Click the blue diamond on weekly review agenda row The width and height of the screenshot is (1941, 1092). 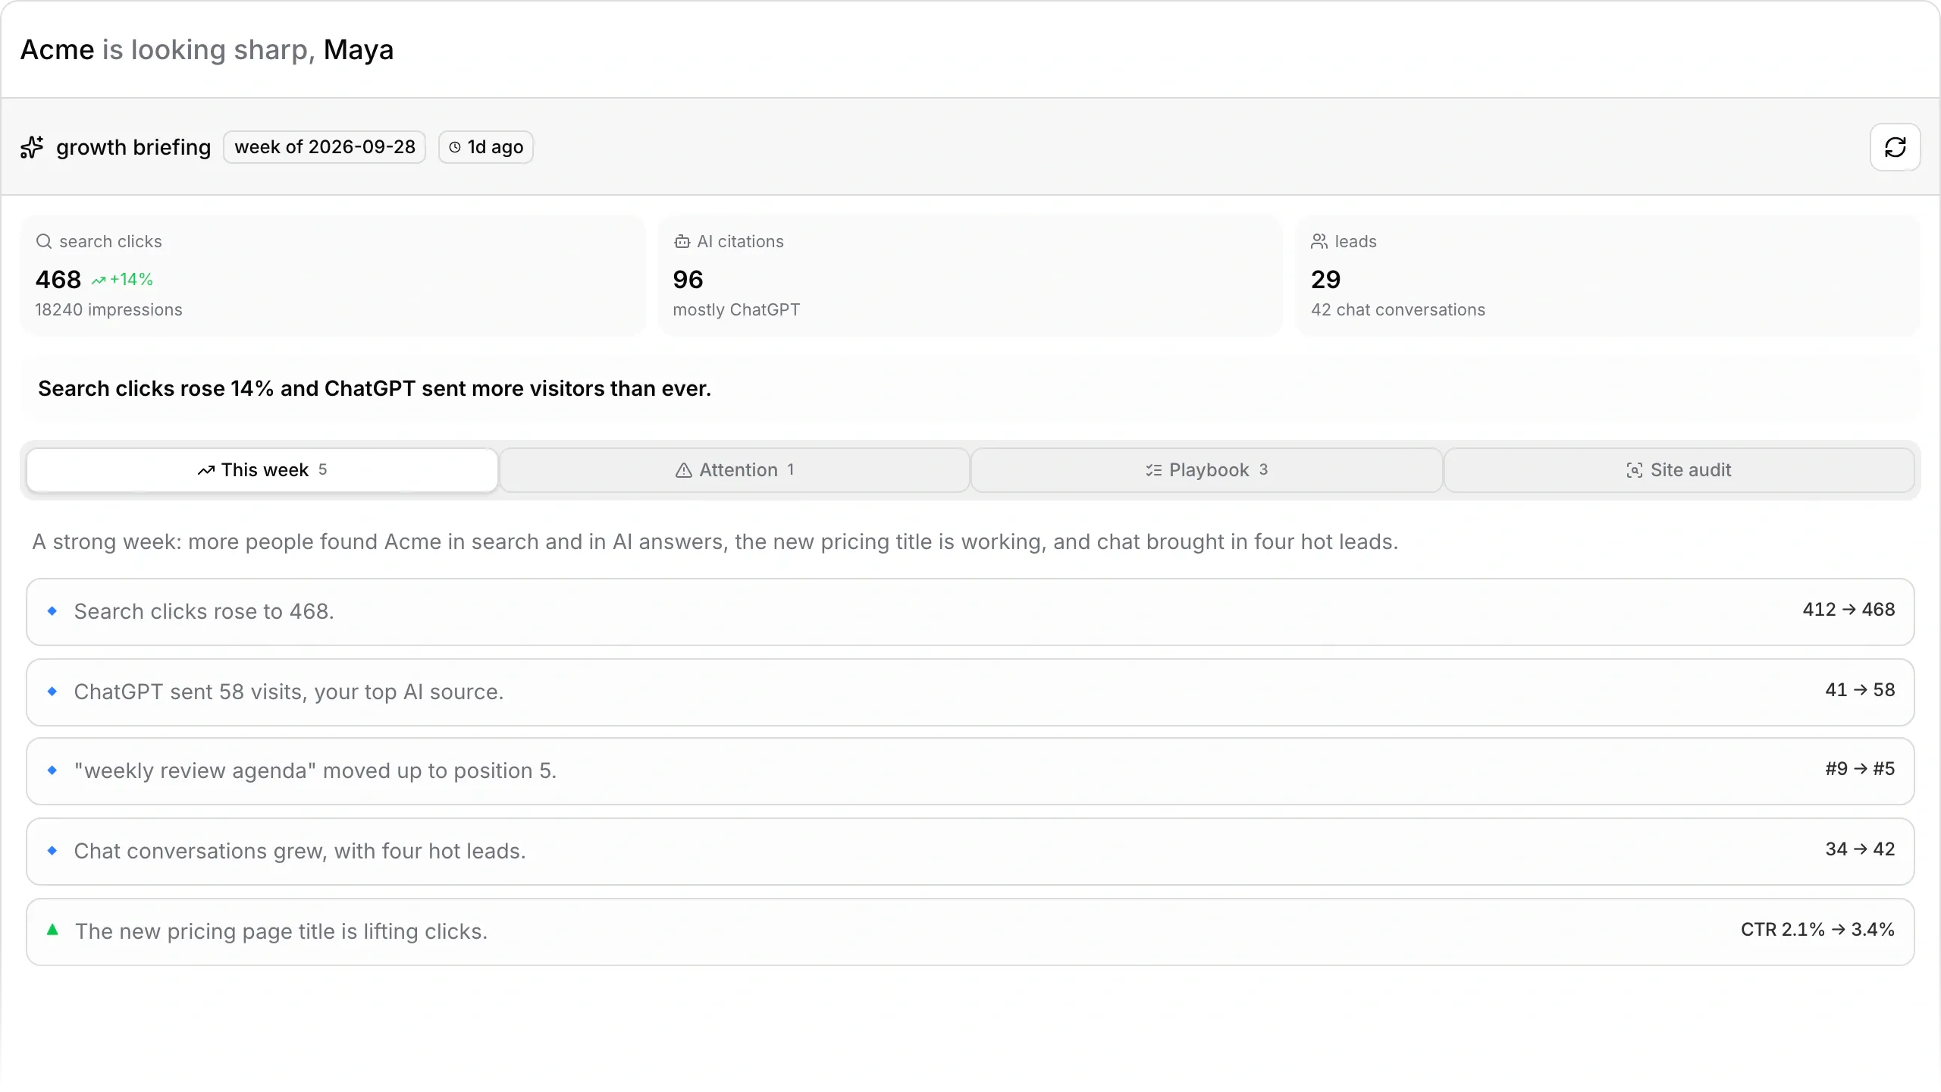52,770
